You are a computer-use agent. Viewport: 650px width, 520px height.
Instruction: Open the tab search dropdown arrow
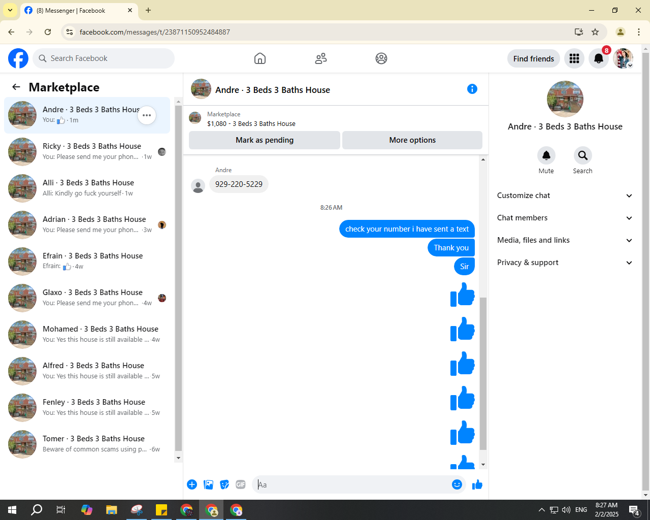(10, 10)
